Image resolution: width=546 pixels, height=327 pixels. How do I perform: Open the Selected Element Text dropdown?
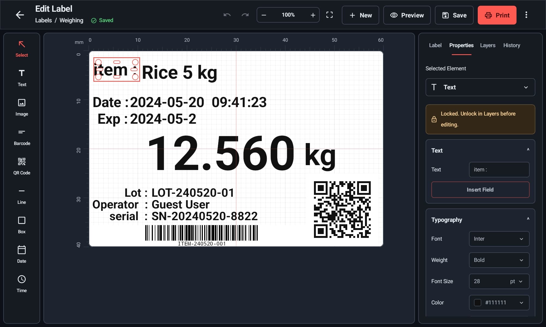[x=480, y=87]
